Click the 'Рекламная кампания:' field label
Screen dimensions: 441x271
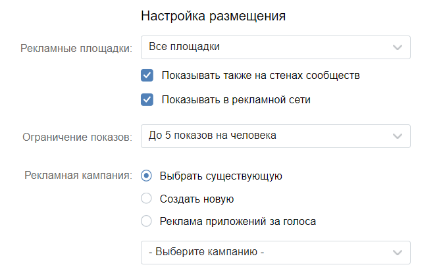[78, 175]
